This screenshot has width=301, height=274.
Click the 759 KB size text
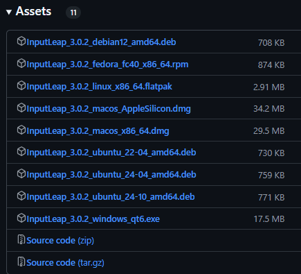[x=271, y=175]
